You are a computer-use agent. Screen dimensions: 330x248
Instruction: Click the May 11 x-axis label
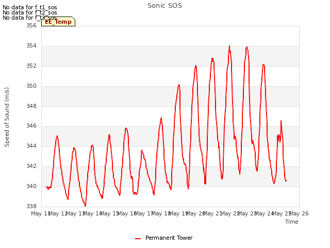click(x=41, y=213)
